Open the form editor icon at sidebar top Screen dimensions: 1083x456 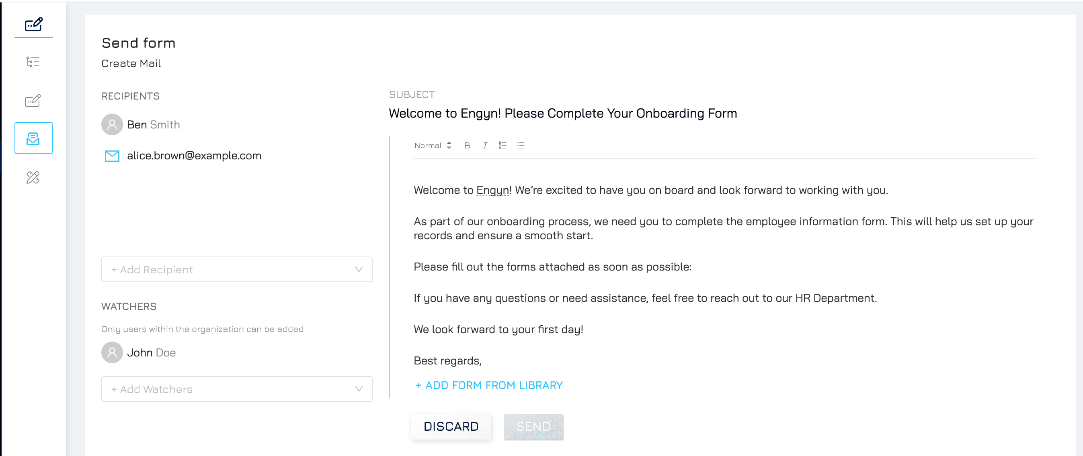[33, 24]
